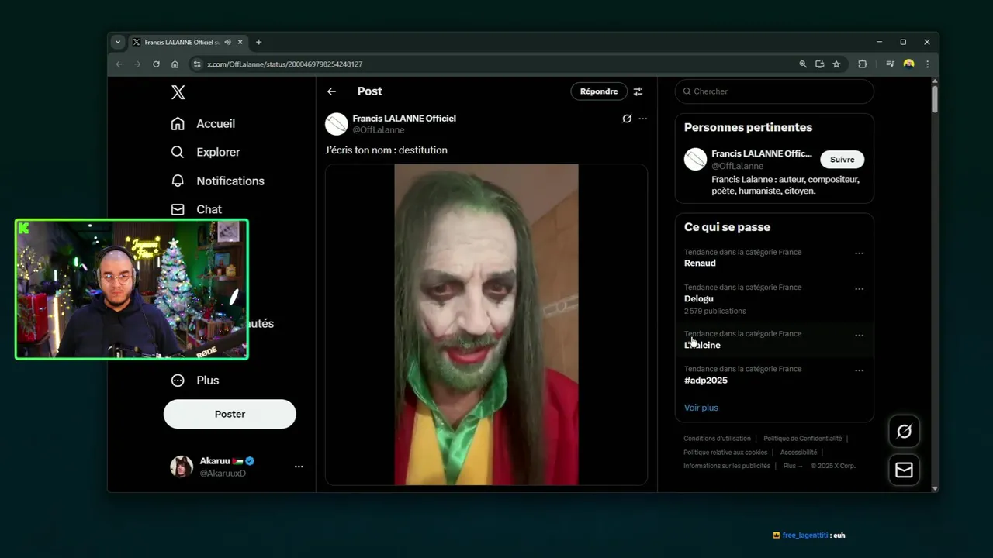Open the Explorer section
The height and width of the screenshot is (558, 993).
point(206,152)
